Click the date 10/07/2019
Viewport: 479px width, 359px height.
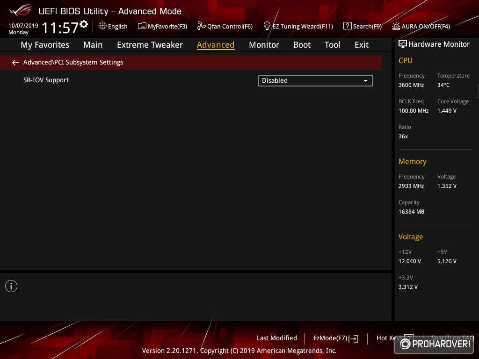[x=23, y=26]
